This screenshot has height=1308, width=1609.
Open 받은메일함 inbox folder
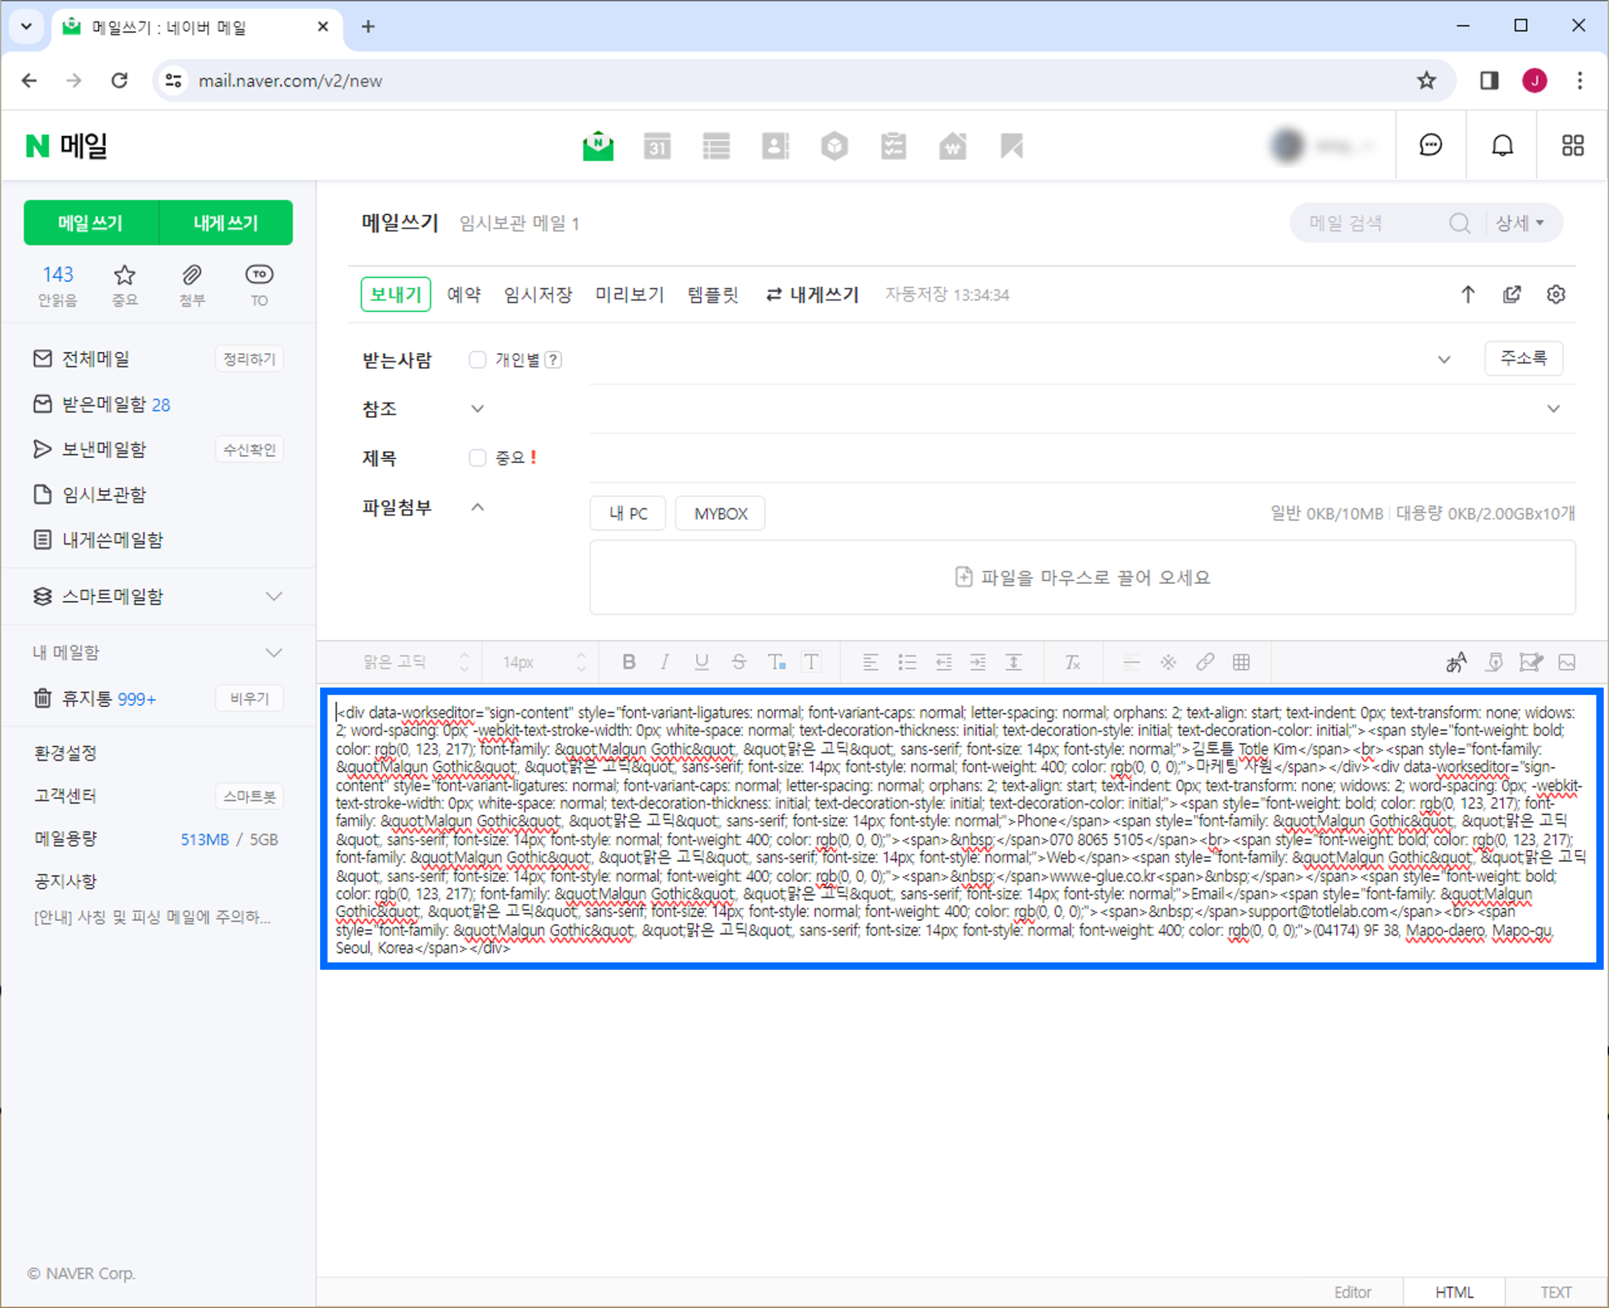point(104,405)
